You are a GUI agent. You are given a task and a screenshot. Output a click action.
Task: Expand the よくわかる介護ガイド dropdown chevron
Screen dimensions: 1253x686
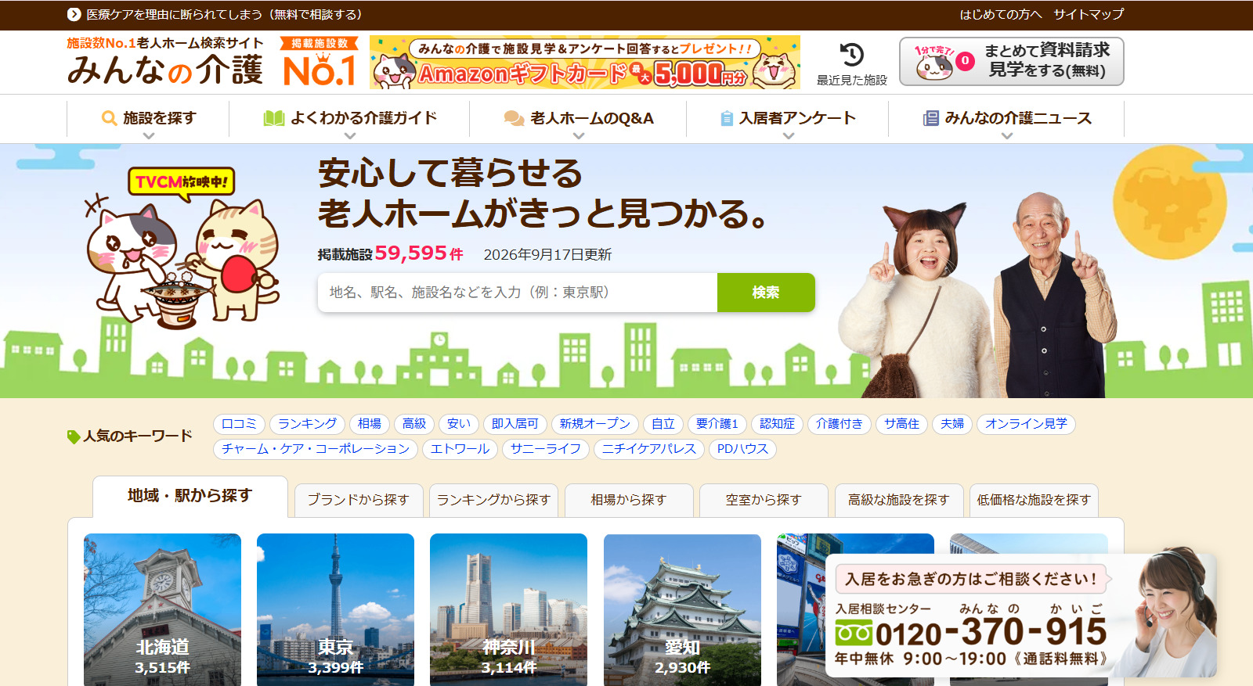point(350,136)
